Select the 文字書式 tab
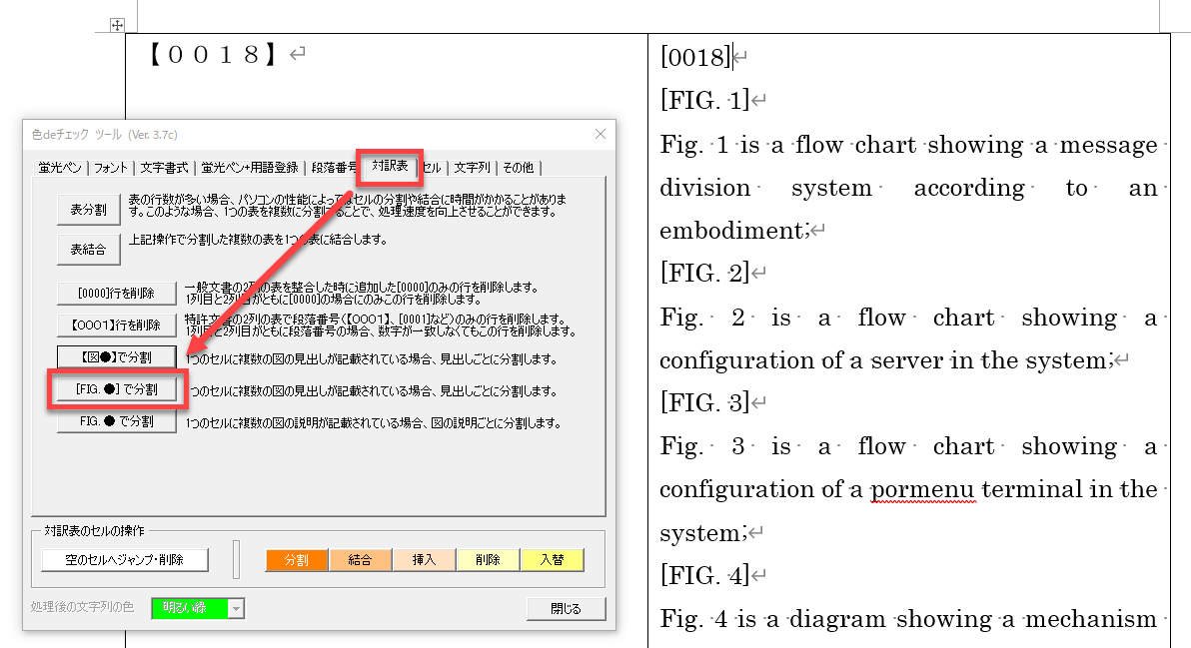This screenshot has height=648, width=1191. coord(165,168)
